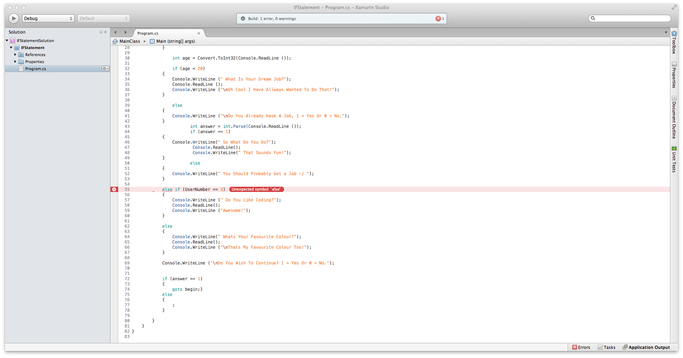The height and width of the screenshot is (358, 683).
Task: Click the "goto begin;}" code line
Action: coord(187,289)
